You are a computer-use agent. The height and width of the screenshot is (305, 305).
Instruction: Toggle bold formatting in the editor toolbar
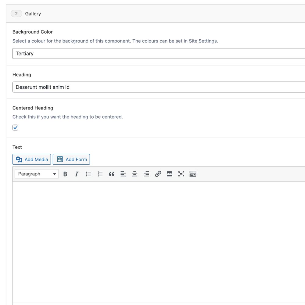click(65, 174)
